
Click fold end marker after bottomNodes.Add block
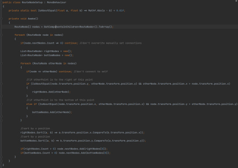[x=1, y=116]
